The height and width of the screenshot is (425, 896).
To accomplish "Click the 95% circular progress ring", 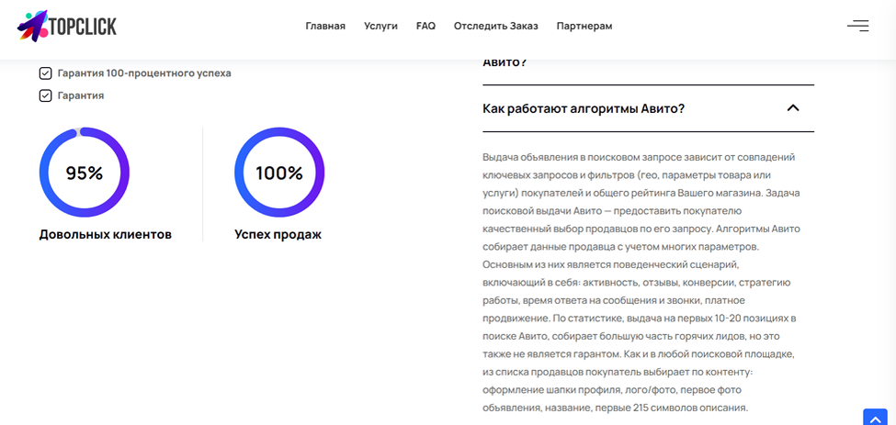I will click(x=85, y=173).
